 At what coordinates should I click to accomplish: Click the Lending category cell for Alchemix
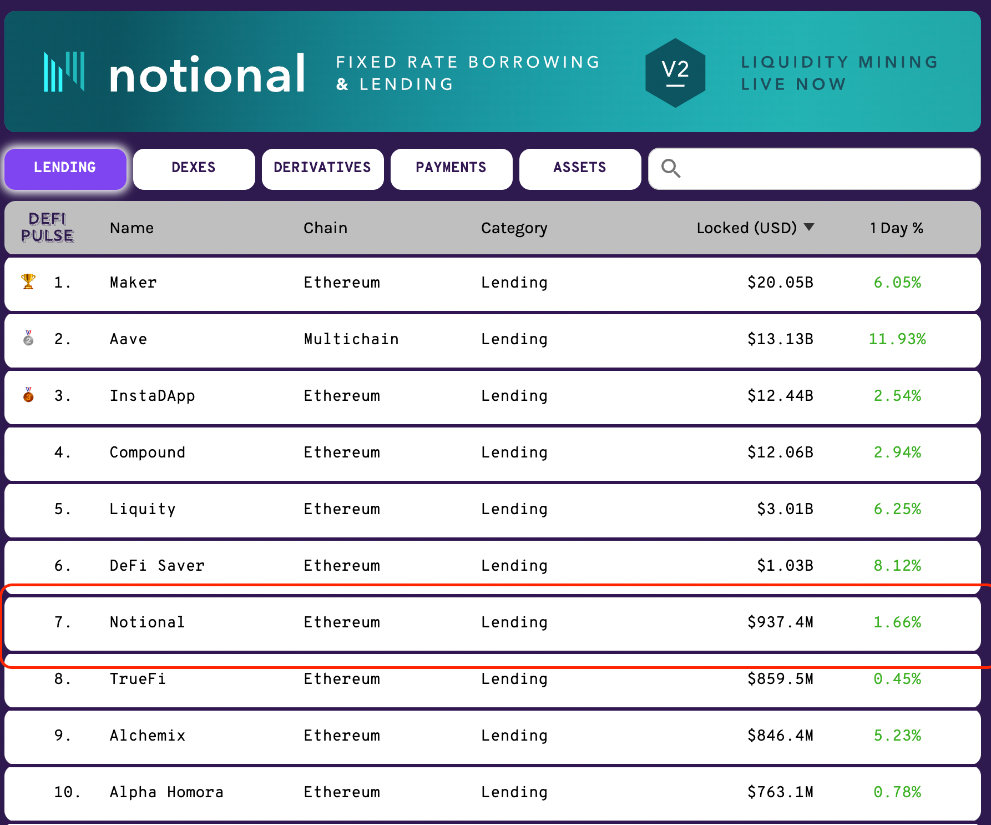click(x=514, y=736)
